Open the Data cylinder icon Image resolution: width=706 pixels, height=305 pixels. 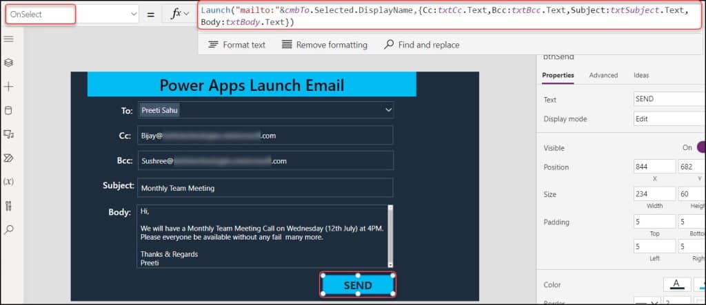coord(8,111)
